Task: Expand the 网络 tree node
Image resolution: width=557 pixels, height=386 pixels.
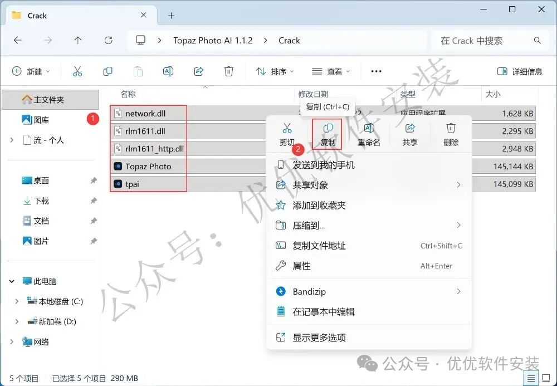Action: (12, 342)
